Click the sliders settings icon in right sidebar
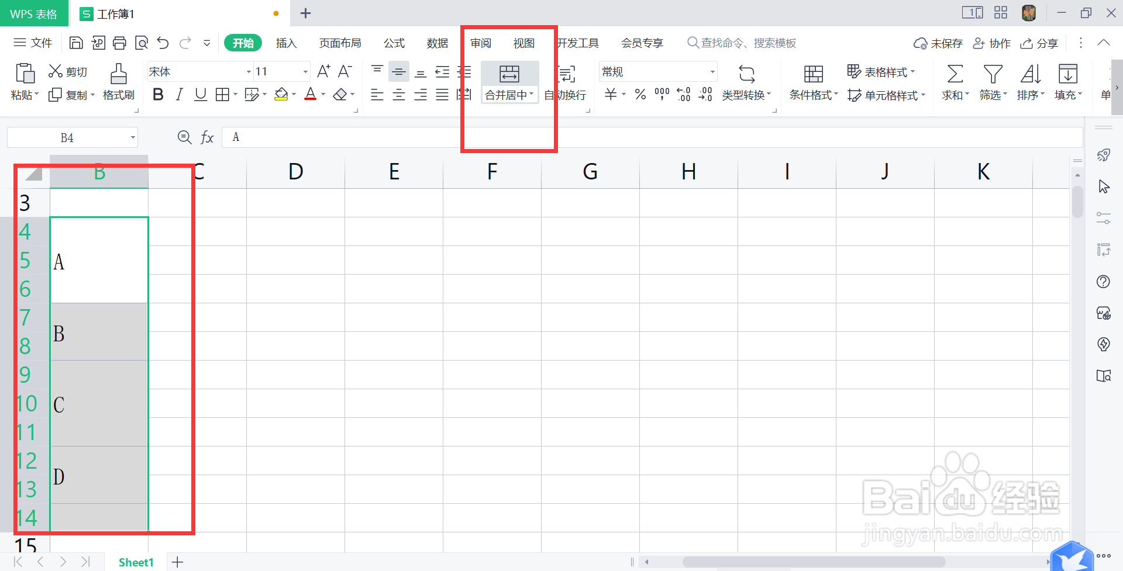 [1103, 218]
